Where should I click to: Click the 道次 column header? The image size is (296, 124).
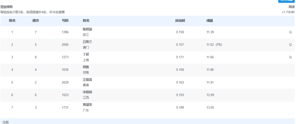[x=36, y=21]
